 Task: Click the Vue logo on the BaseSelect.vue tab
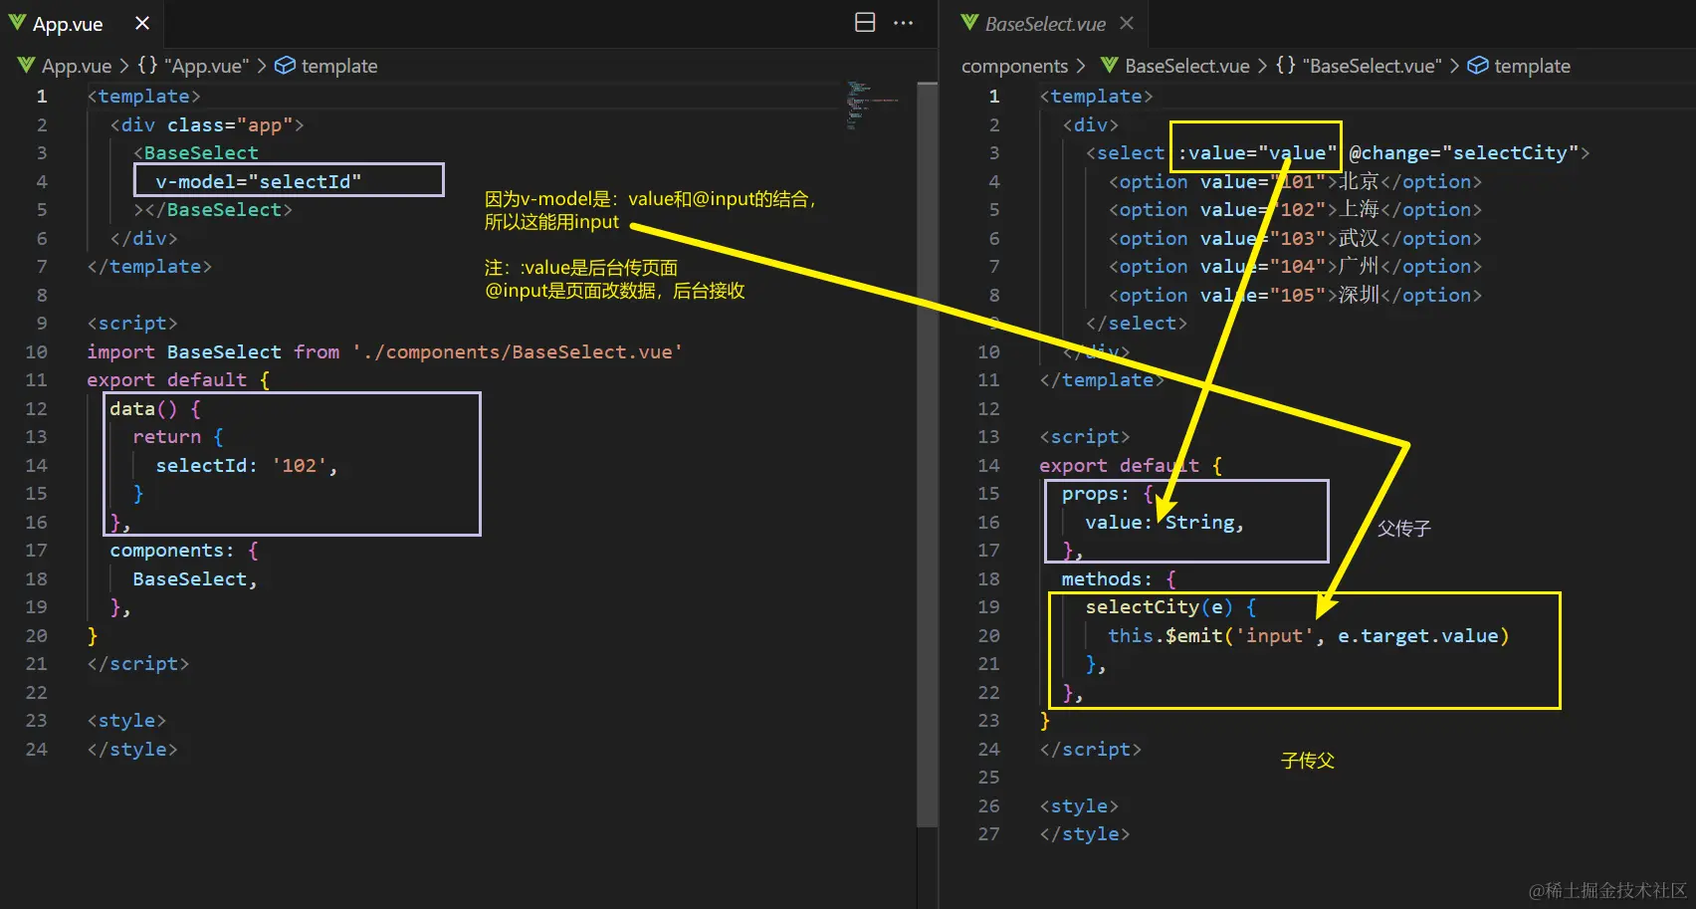click(x=969, y=22)
